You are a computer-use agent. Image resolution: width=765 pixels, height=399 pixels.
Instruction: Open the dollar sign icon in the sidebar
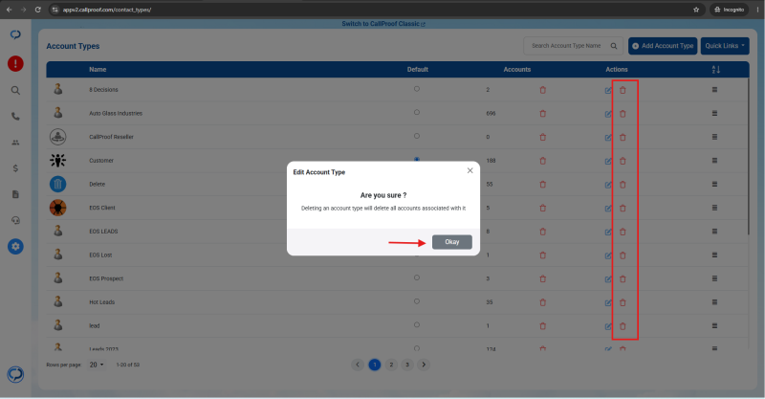click(15, 168)
